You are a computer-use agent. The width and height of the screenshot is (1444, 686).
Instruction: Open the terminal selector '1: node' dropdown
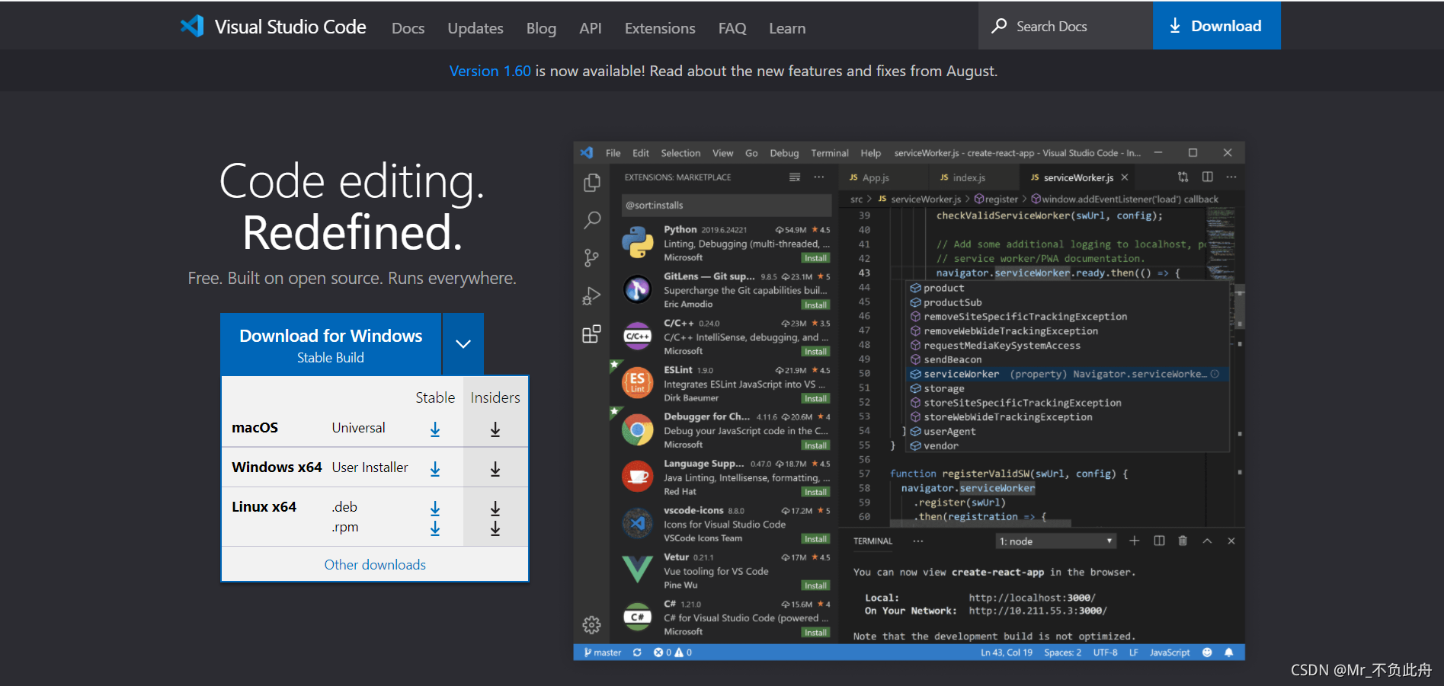click(1056, 541)
